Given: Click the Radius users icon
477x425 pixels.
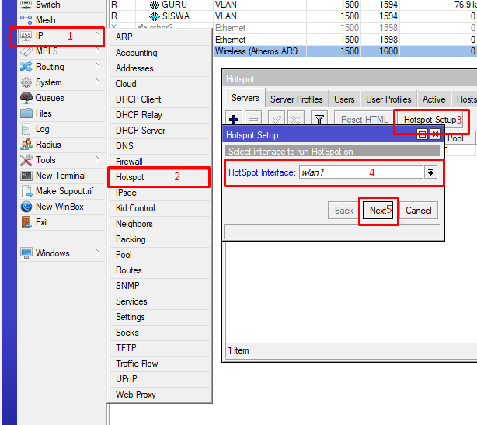Looking at the screenshot, I should click(26, 145).
